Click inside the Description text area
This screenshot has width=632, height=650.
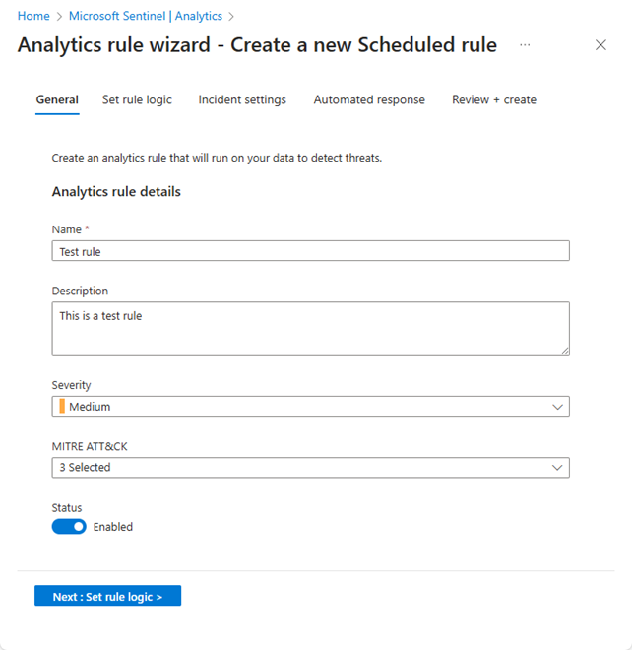(310, 328)
